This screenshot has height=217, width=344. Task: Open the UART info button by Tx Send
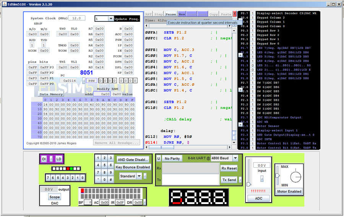click(240, 180)
